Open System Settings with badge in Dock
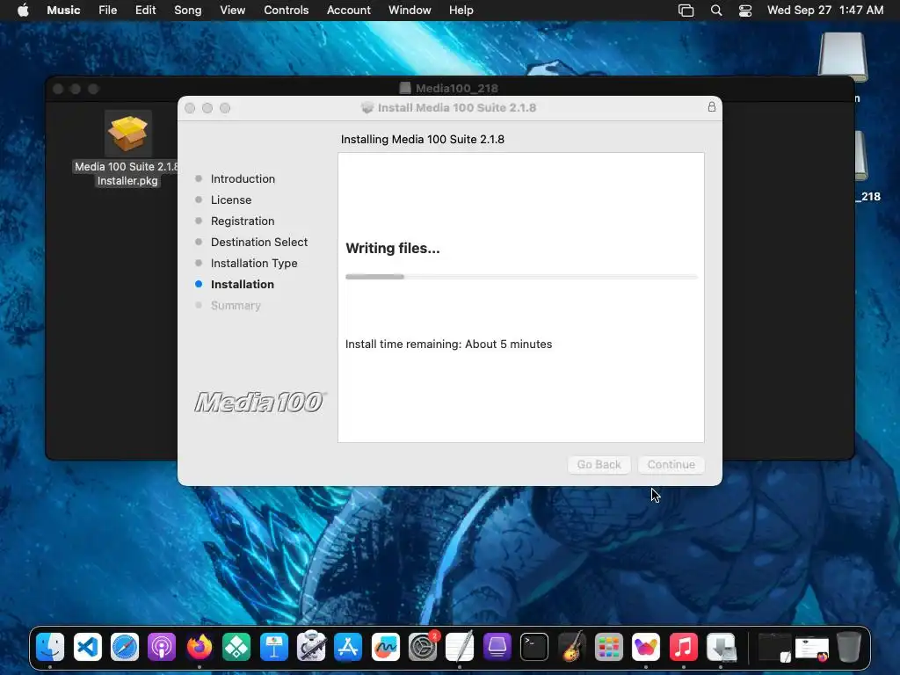The width and height of the screenshot is (900, 675). (423, 648)
